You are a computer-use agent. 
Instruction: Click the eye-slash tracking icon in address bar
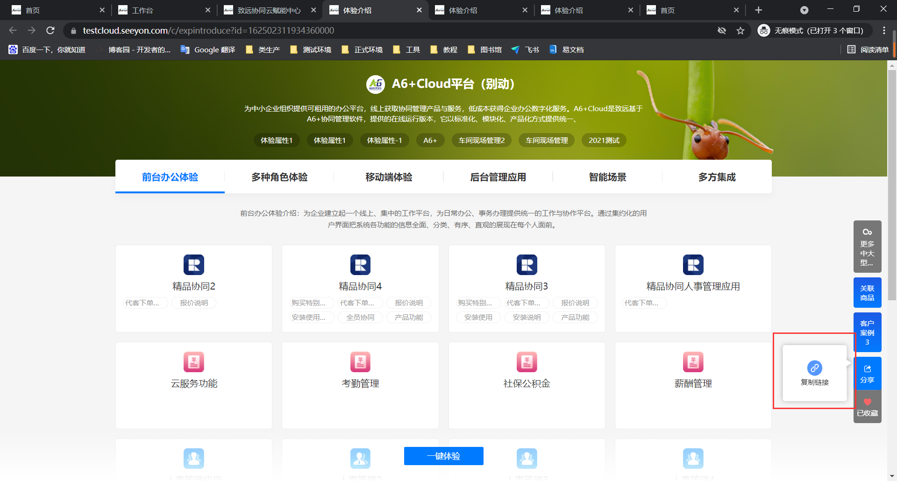pos(722,30)
